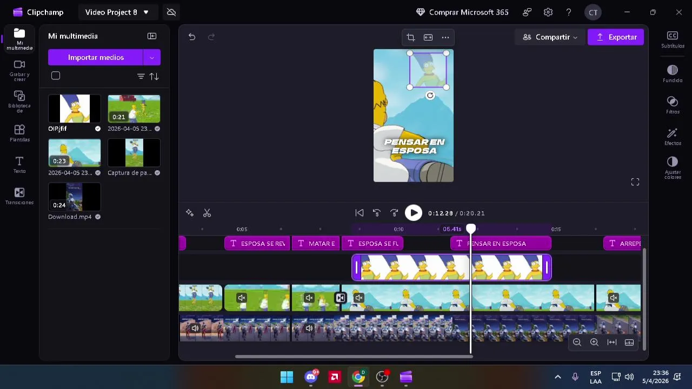The image size is (692, 389).
Task: Select the 0:21 video clip thumbnail
Action: click(134, 109)
